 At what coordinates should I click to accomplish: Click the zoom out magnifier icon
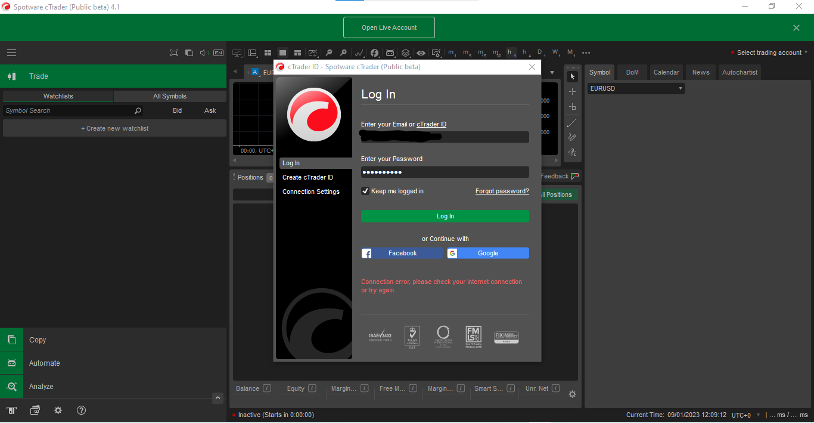[x=328, y=53]
